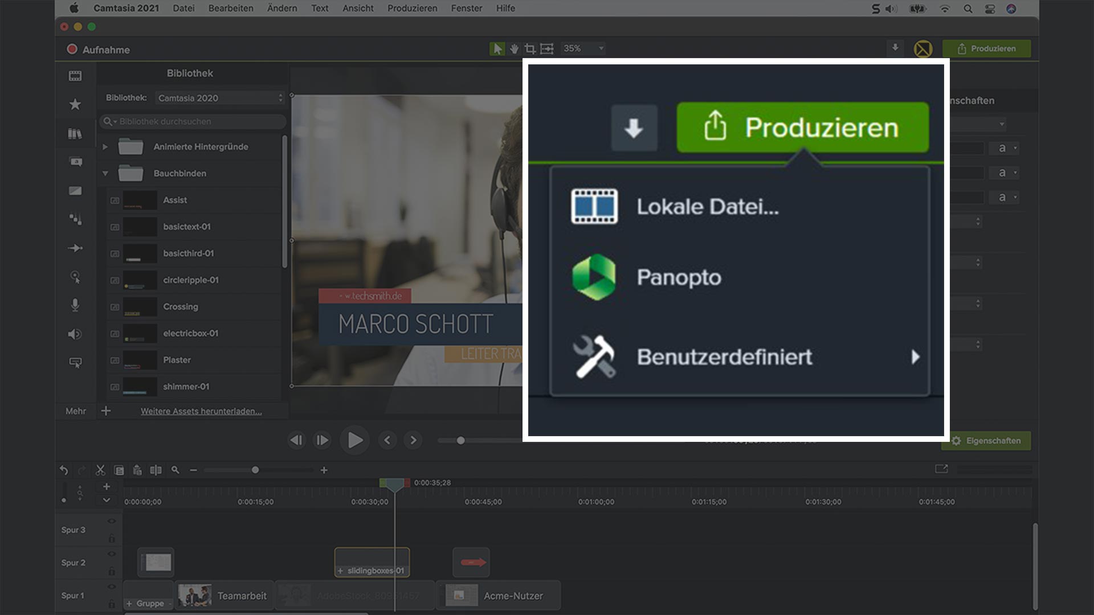Open the Ansicht menu in menu bar

358,9
